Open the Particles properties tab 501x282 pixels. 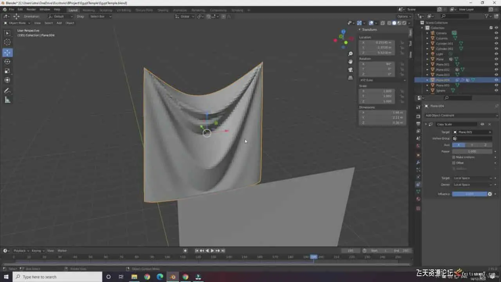tap(418, 170)
